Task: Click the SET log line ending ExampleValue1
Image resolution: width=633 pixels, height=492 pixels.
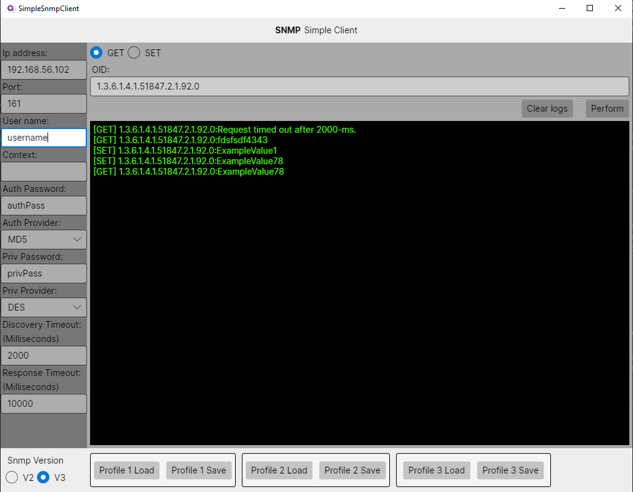Action: tap(185, 151)
